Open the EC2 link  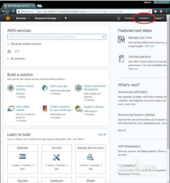pyautogui.click(x=17, y=51)
